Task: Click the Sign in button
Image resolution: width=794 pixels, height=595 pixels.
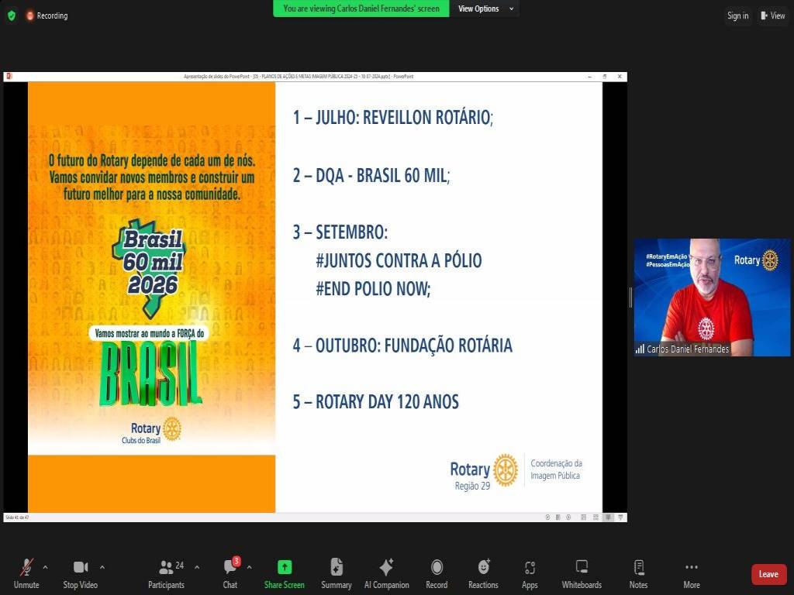Action: 737,15
